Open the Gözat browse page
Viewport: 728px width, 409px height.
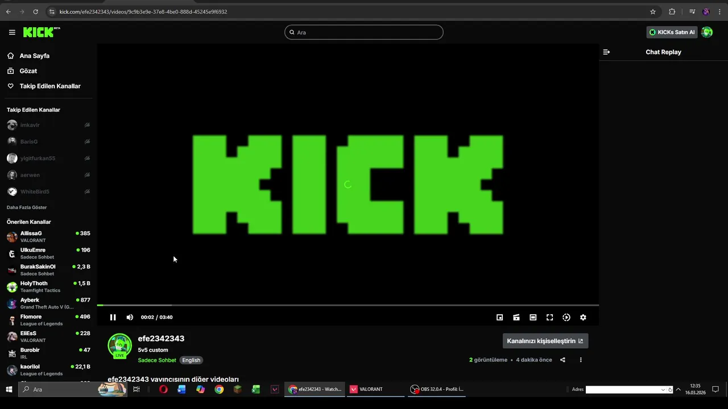pos(28,71)
